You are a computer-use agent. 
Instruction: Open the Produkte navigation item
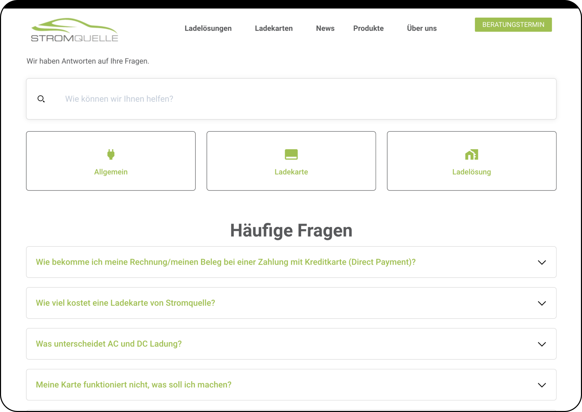[368, 28]
